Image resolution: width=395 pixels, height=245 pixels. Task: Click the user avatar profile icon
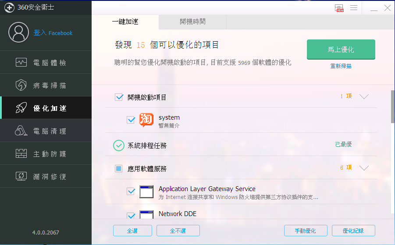point(19,32)
